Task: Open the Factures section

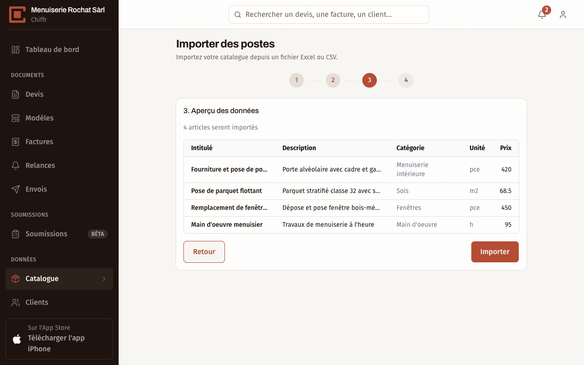Action: [x=59, y=142]
